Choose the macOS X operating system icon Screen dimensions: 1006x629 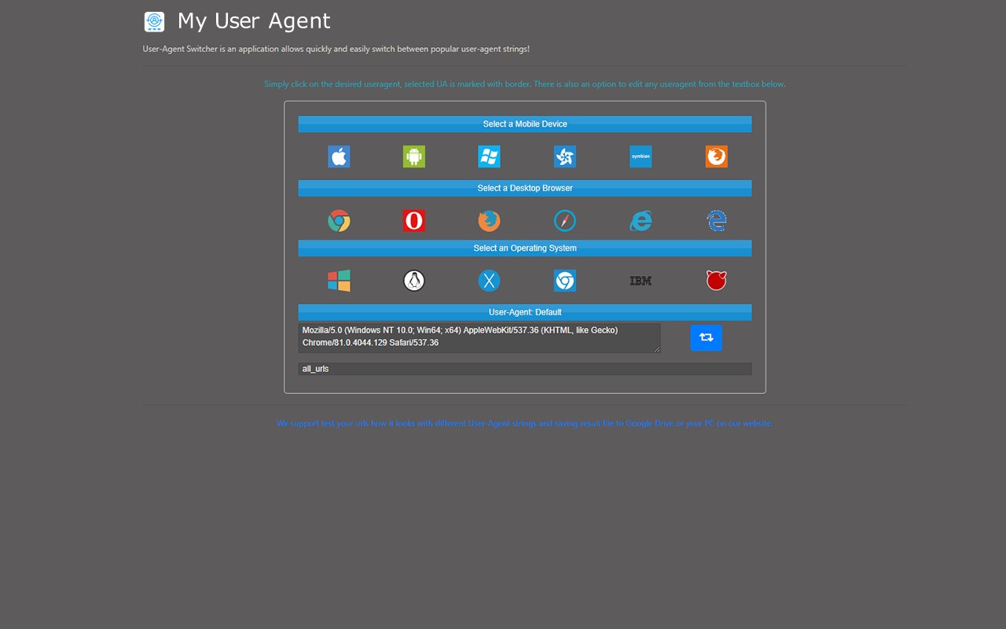click(x=489, y=281)
